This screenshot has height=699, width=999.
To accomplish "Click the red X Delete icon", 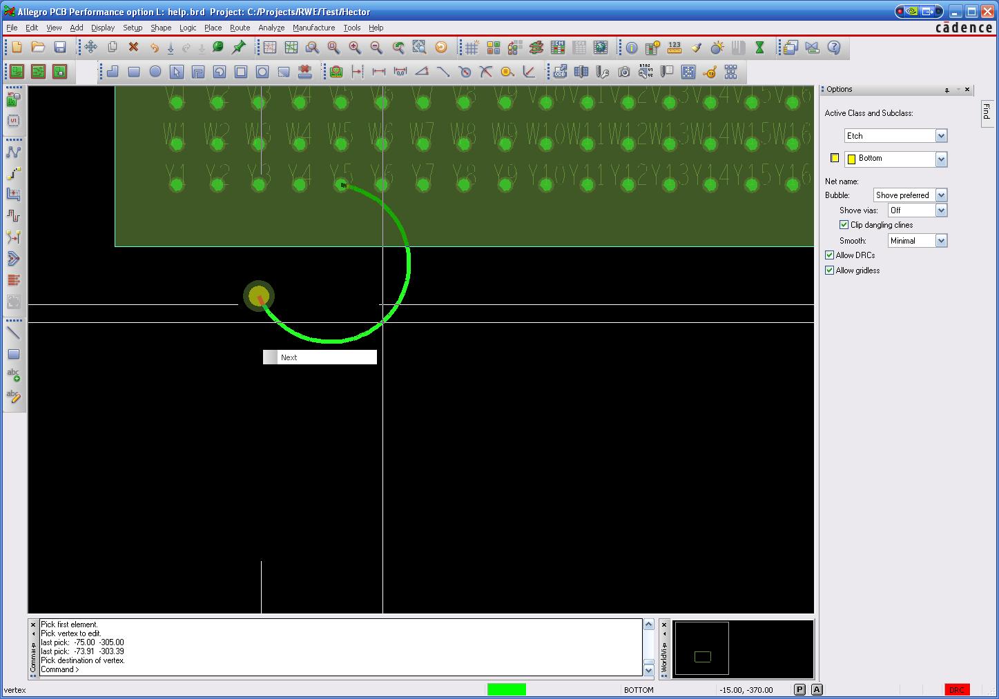I will click(x=133, y=48).
